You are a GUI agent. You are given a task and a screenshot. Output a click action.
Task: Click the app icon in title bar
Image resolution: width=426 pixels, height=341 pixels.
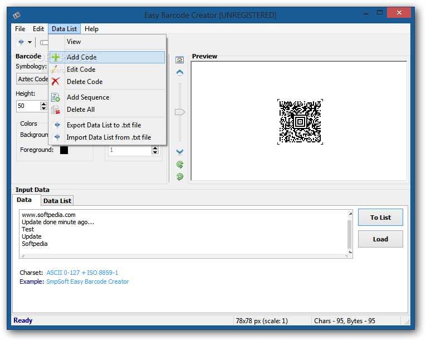pos(17,15)
